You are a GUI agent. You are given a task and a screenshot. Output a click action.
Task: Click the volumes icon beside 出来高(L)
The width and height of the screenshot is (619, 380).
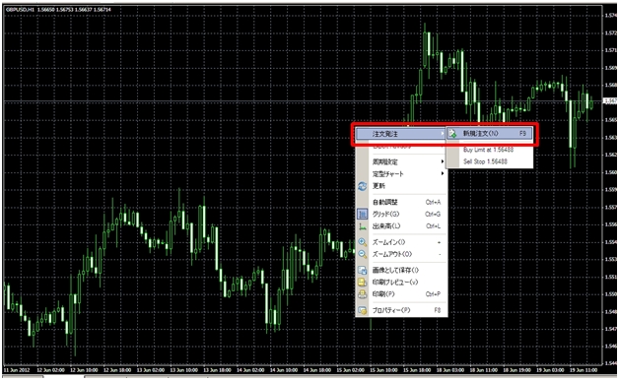click(362, 226)
